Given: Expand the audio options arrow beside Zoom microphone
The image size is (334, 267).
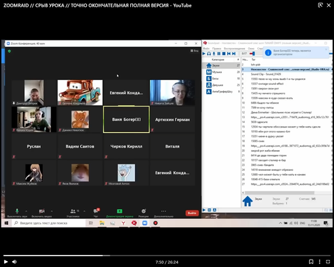Looking at the screenshot, I should (x=26, y=211).
